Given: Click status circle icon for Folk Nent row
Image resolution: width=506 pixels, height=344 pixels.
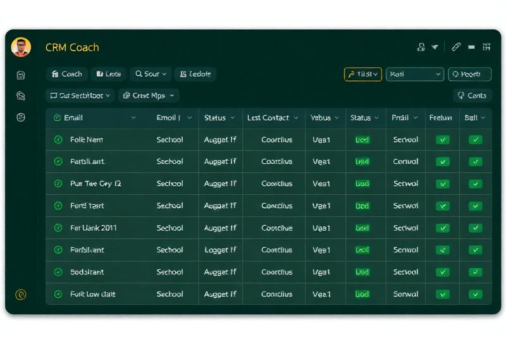Looking at the screenshot, I should [x=58, y=140].
